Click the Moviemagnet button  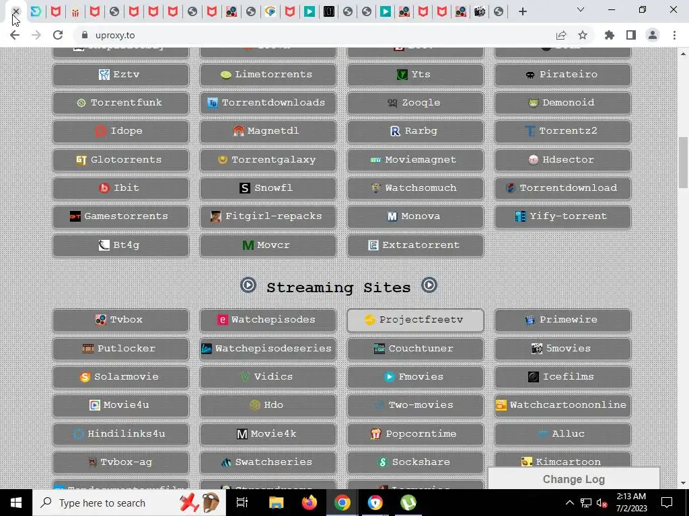415,160
